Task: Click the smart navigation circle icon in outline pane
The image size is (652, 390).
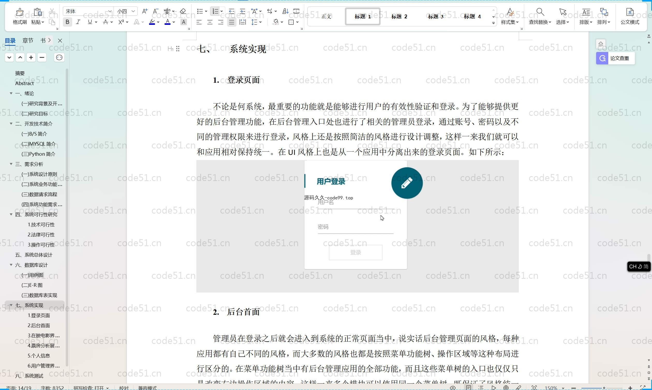Action: (59, 57)
